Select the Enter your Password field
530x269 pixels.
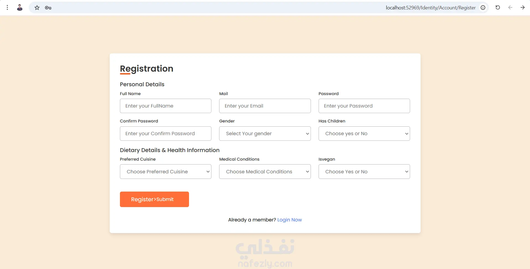point(364,106)
